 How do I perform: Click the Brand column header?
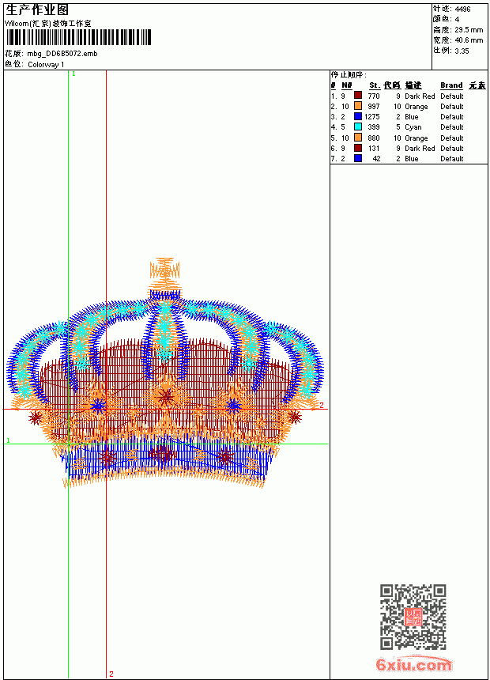(x=451, y=85)
